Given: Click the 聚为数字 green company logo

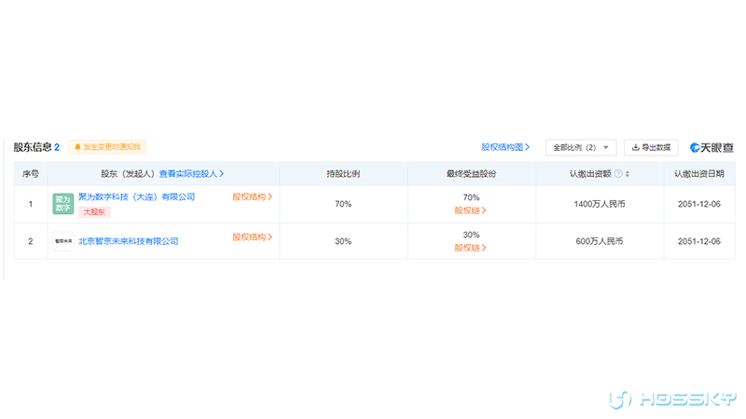Looking at the screenshot, I should point(62,204).
